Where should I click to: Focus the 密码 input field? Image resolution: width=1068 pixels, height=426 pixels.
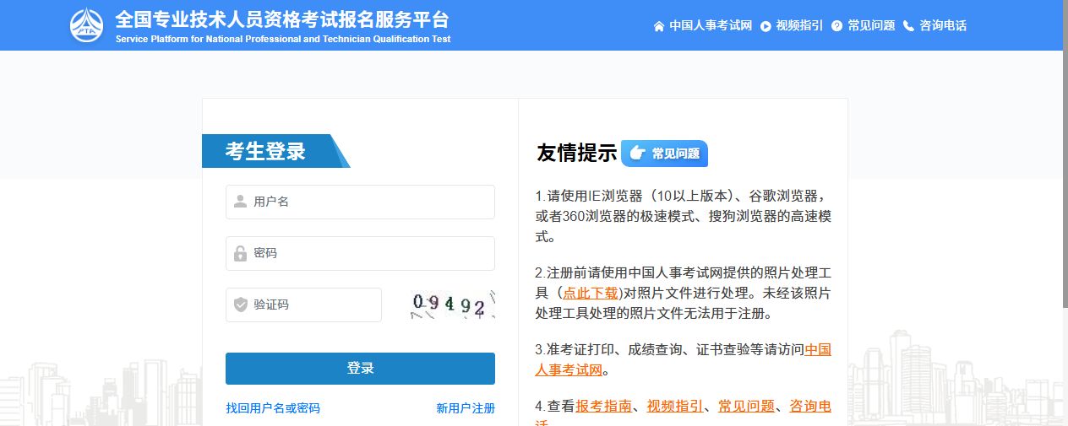point(372,253)
